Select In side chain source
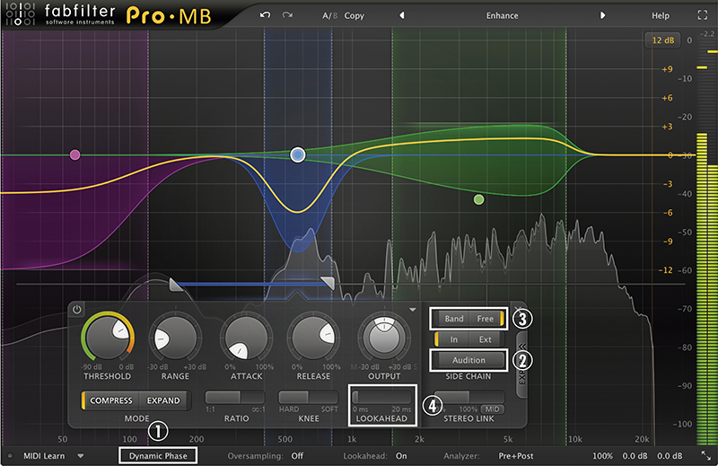 453,339
